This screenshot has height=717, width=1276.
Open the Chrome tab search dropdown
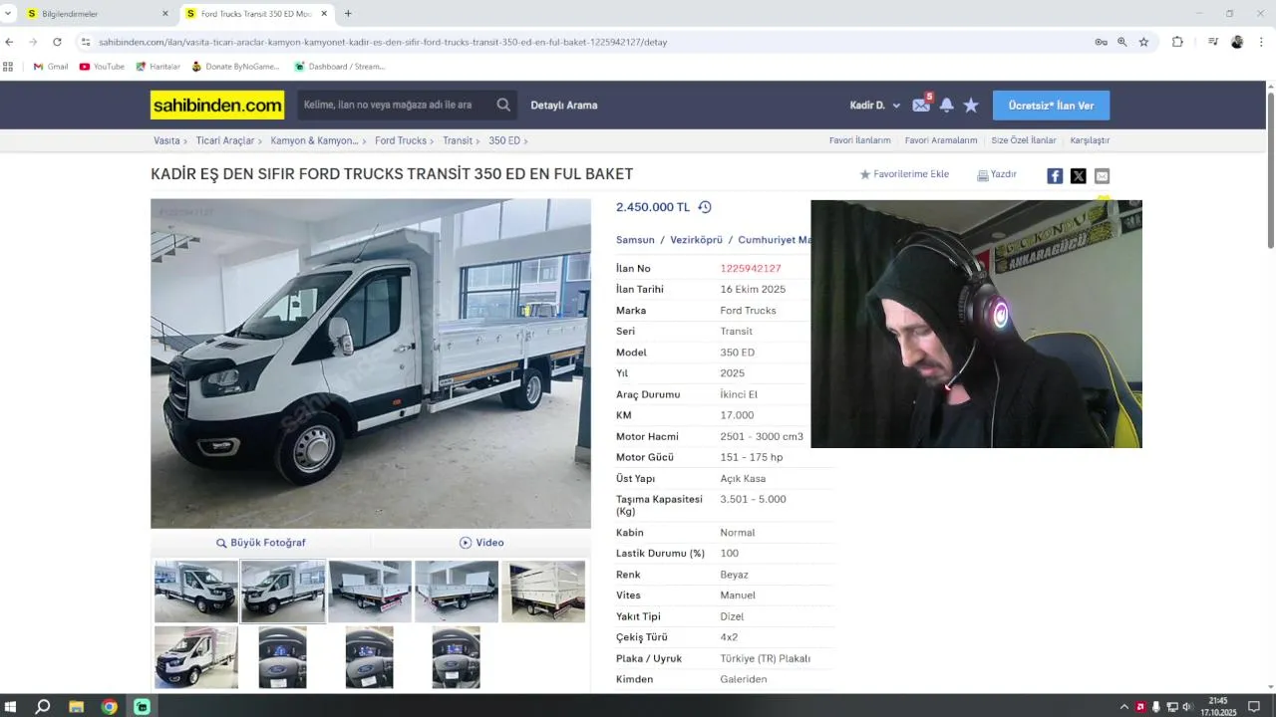tap(8, 14)
